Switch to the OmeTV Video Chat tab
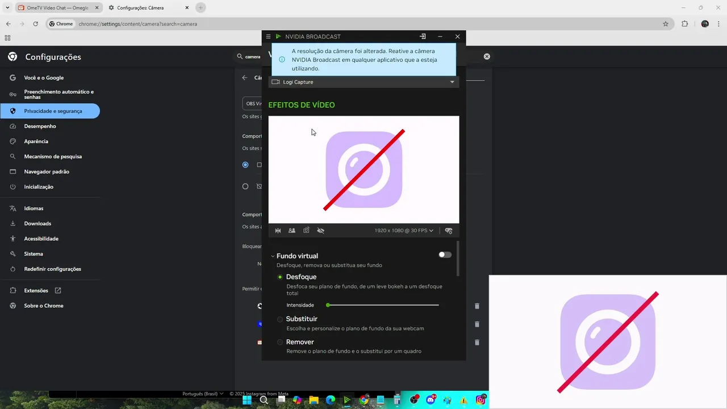The image size is (727, 409). pos(57,8)
